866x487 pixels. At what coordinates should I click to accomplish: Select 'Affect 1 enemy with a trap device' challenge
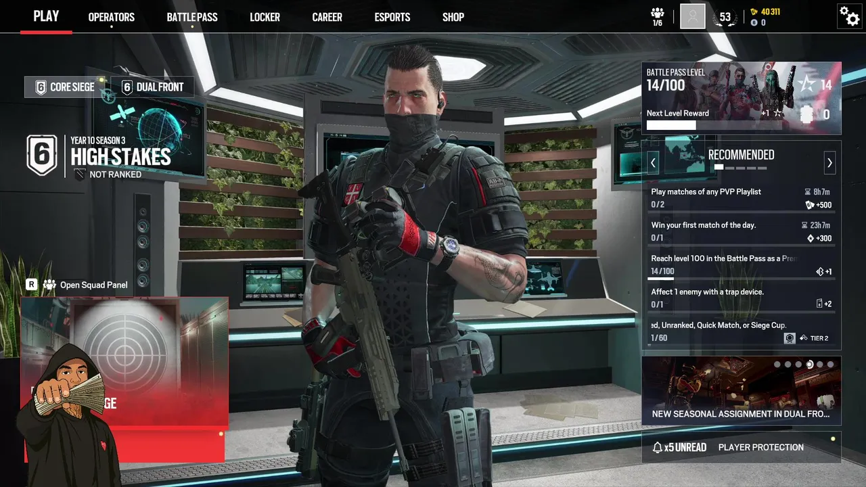pos(741,298)
